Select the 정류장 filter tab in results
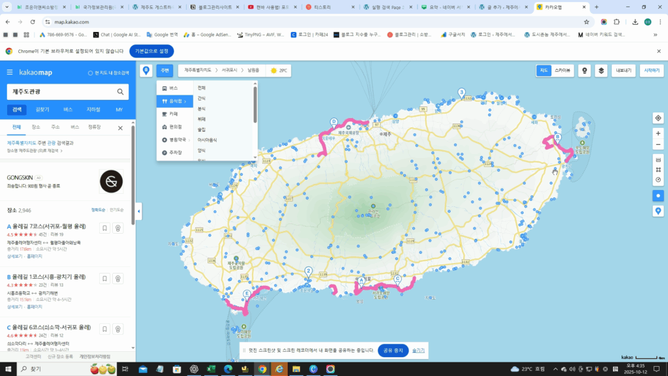The height and width of the screenshot is (376, 668). [x=95, y=127]
